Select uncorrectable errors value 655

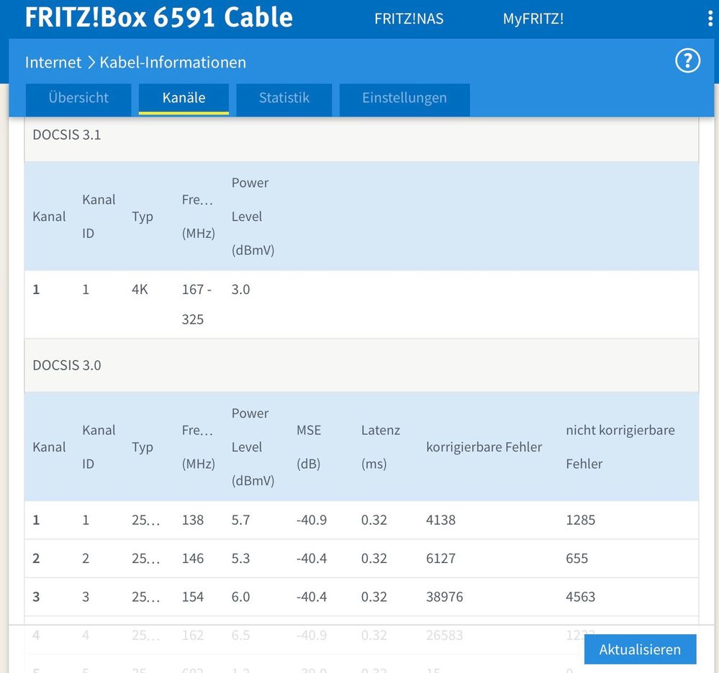coord(576,559)
